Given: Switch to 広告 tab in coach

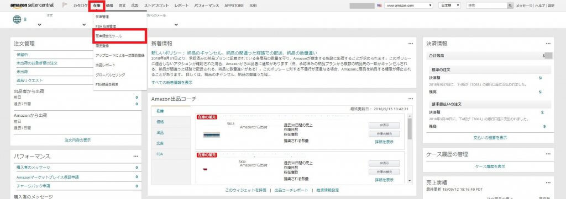Looking at the screenshot, I should [171, 143].
